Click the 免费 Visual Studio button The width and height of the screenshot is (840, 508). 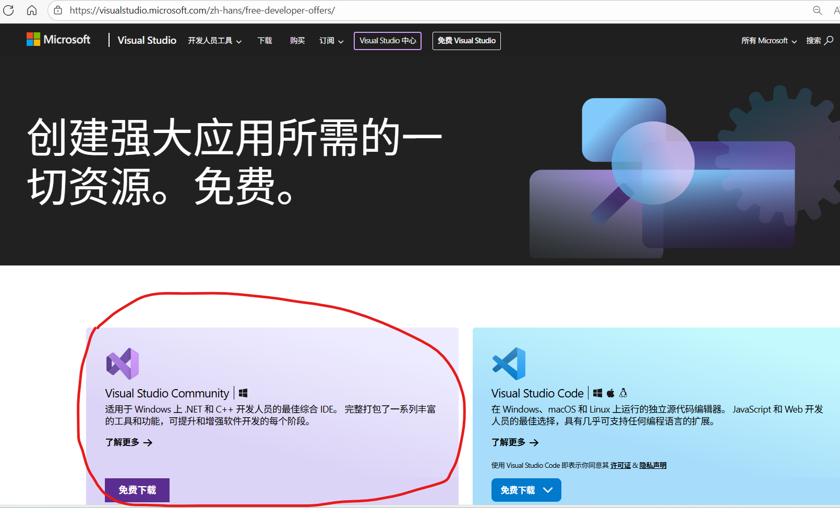point(466,41)
